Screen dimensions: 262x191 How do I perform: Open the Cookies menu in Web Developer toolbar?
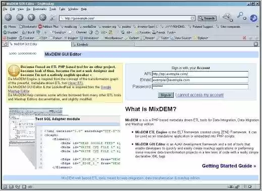pos(27,38)
